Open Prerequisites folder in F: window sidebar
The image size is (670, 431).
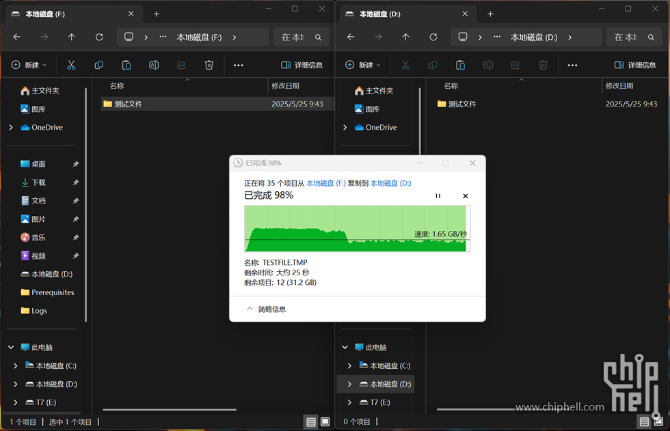(x=47, y=292)
